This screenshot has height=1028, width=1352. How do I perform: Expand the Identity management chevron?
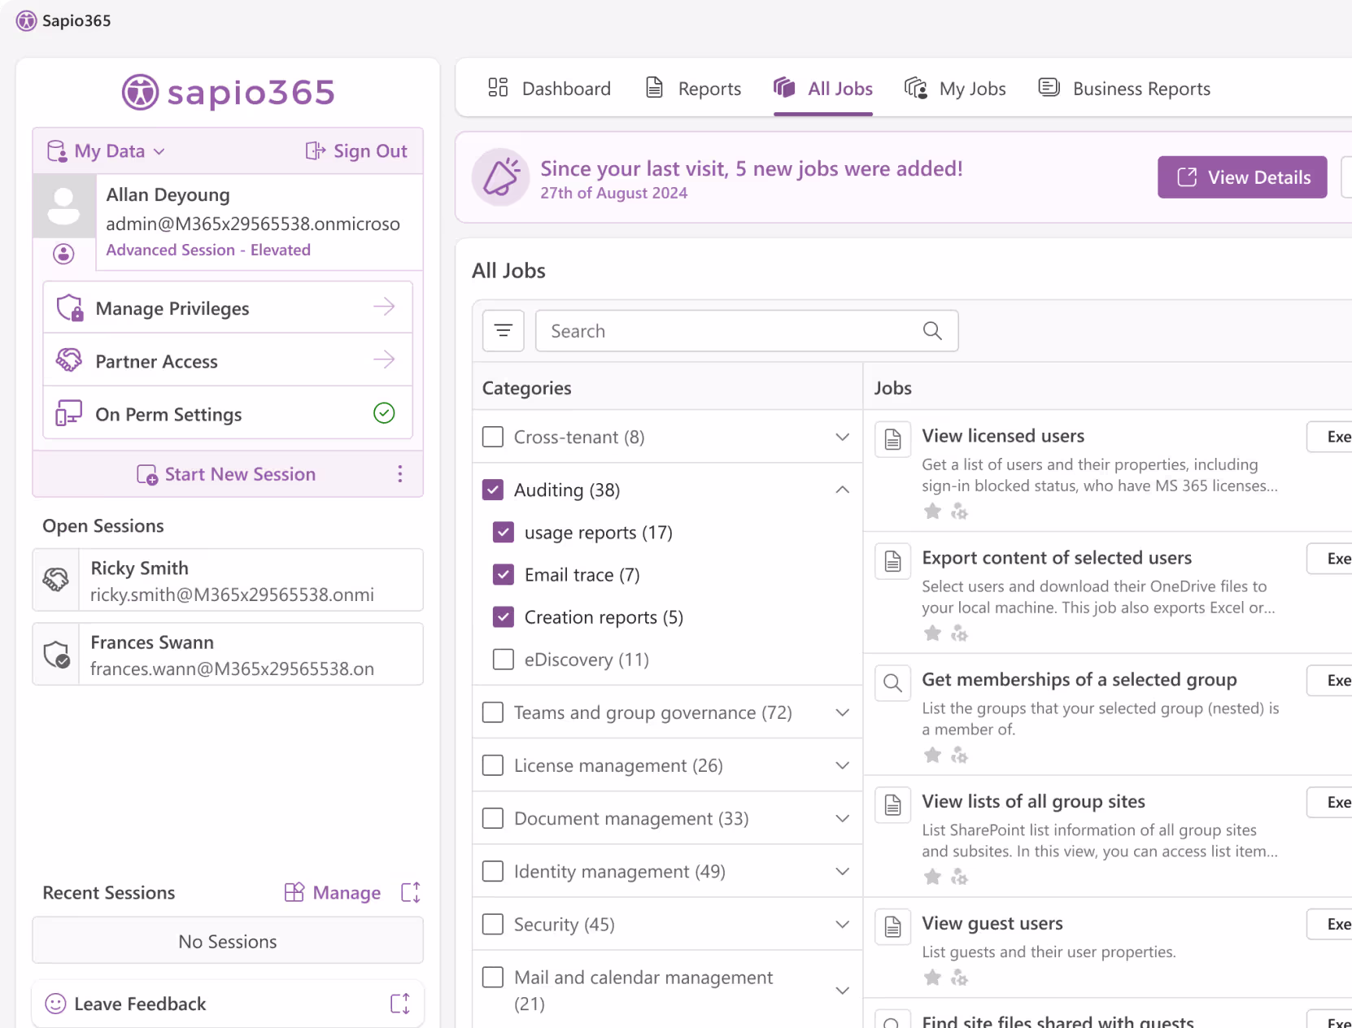pyautogui.click(x=843, y=871)
